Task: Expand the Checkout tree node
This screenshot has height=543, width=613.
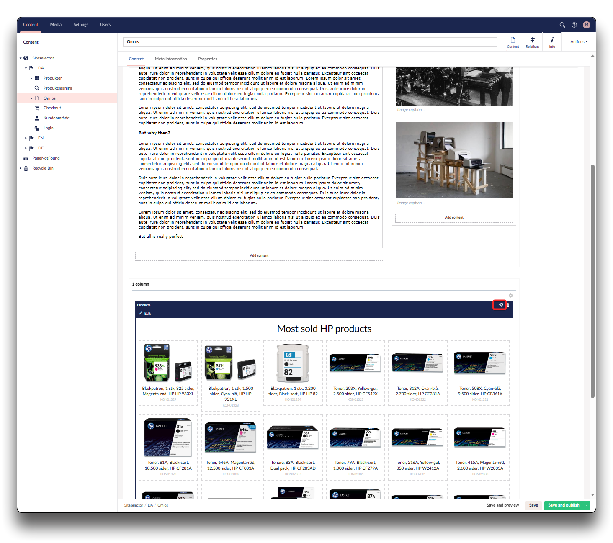Action: pyautogui.click(x=31, y=108)
